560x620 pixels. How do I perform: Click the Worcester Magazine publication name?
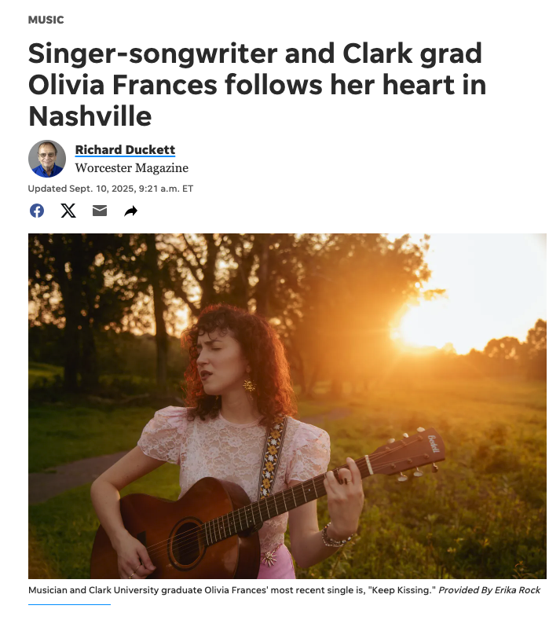(132, 168)
